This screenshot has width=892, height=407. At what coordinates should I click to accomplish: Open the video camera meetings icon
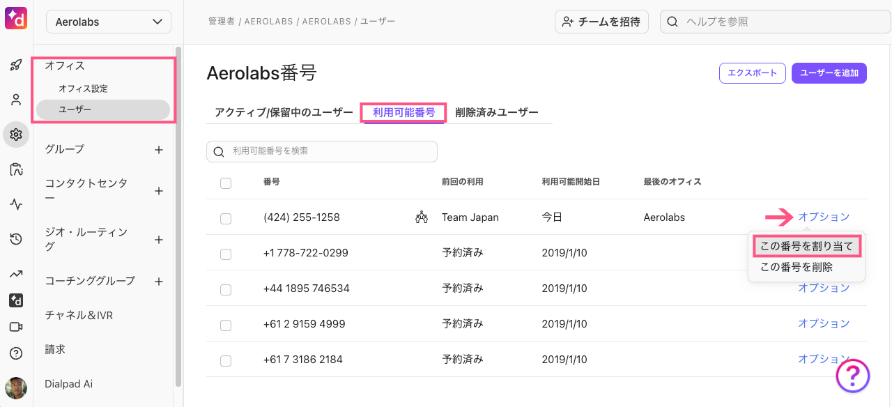coord(16,327)
